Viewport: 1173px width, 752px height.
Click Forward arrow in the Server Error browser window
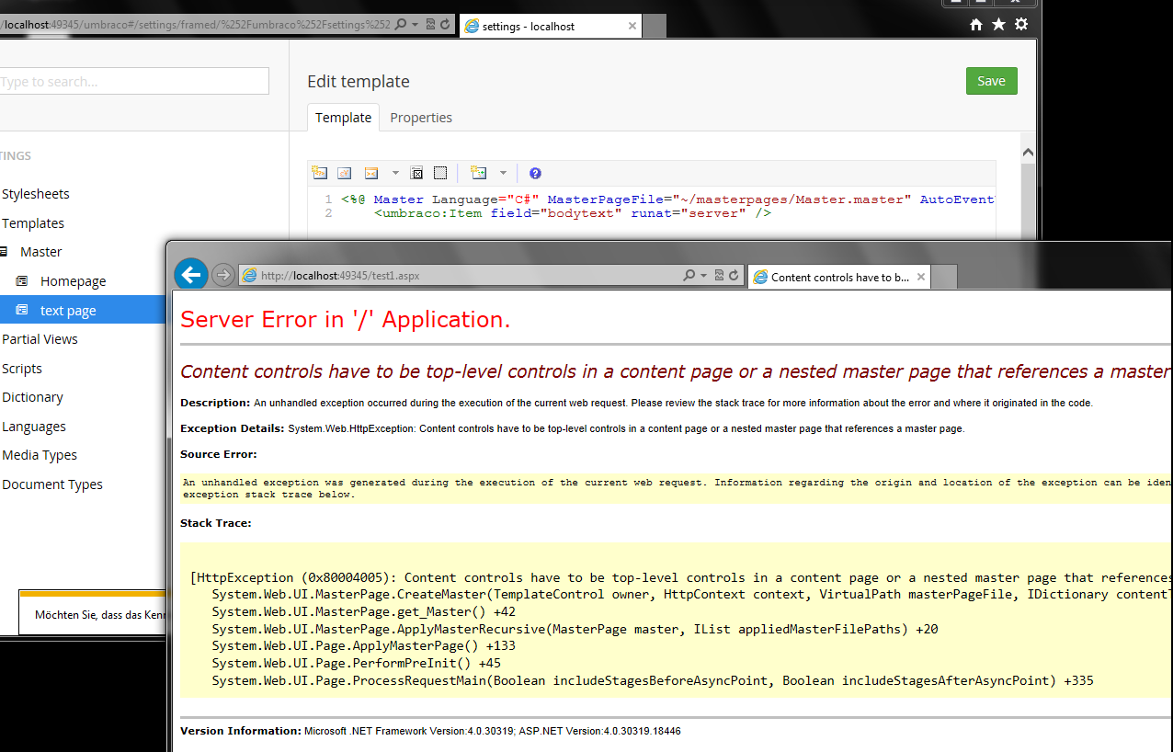(x=222, y=275)
